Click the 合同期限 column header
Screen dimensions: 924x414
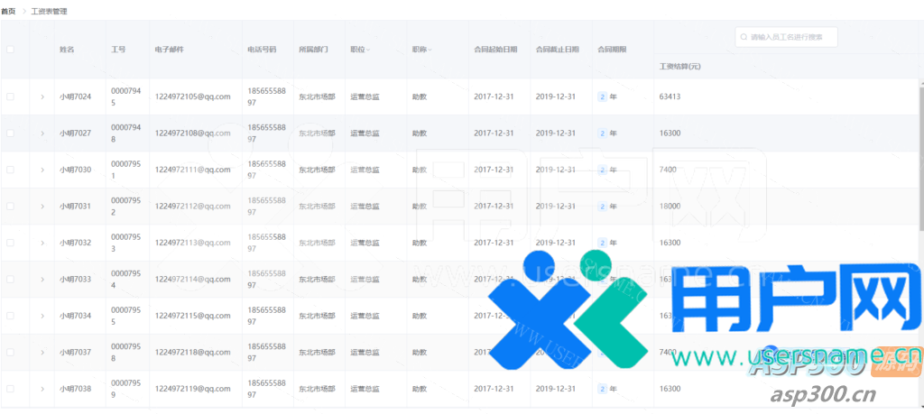pyautogui.click(x=612, y=50)
